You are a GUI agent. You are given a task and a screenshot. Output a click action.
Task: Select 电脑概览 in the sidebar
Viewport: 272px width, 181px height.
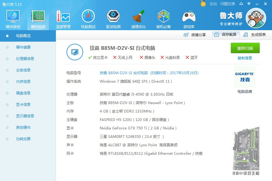click(28, 36)
